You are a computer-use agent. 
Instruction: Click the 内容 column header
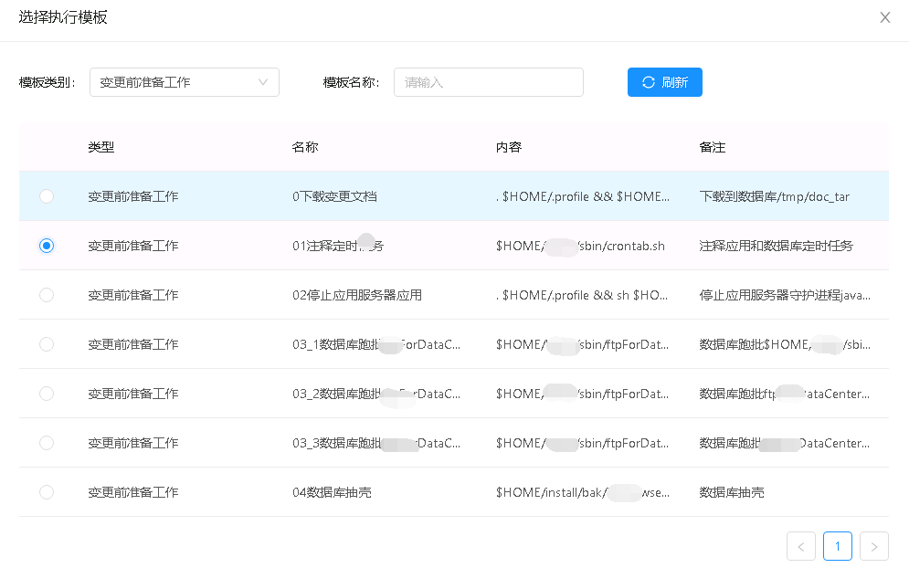coord(509,147)
